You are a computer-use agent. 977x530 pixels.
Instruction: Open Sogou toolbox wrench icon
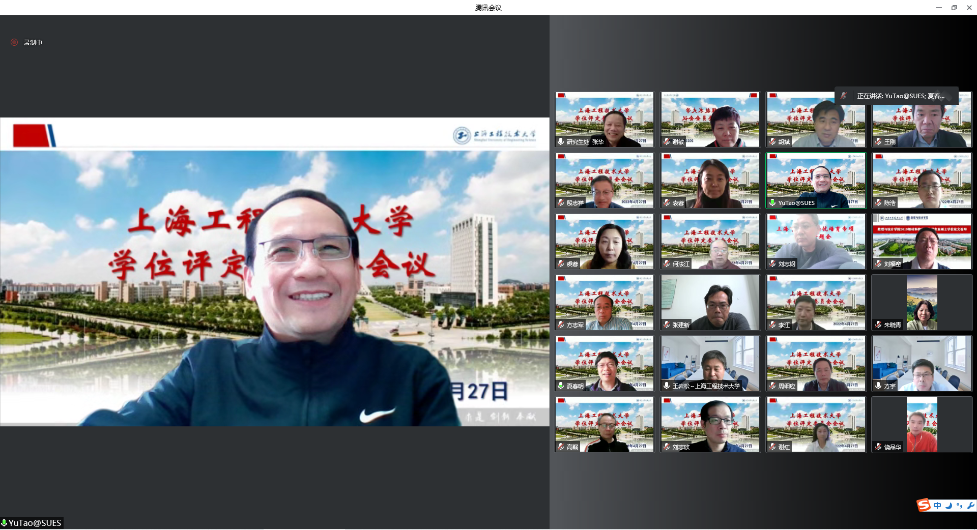(x=970, y=506)
